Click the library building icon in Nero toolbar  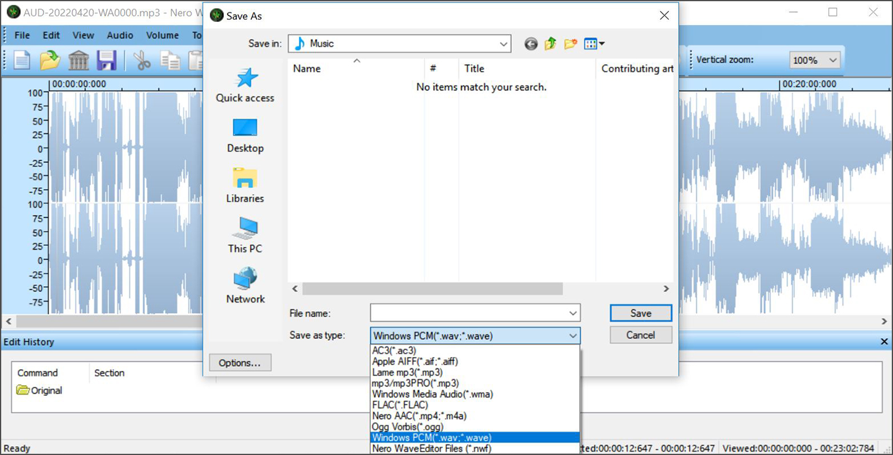click(x=79, y=60)
